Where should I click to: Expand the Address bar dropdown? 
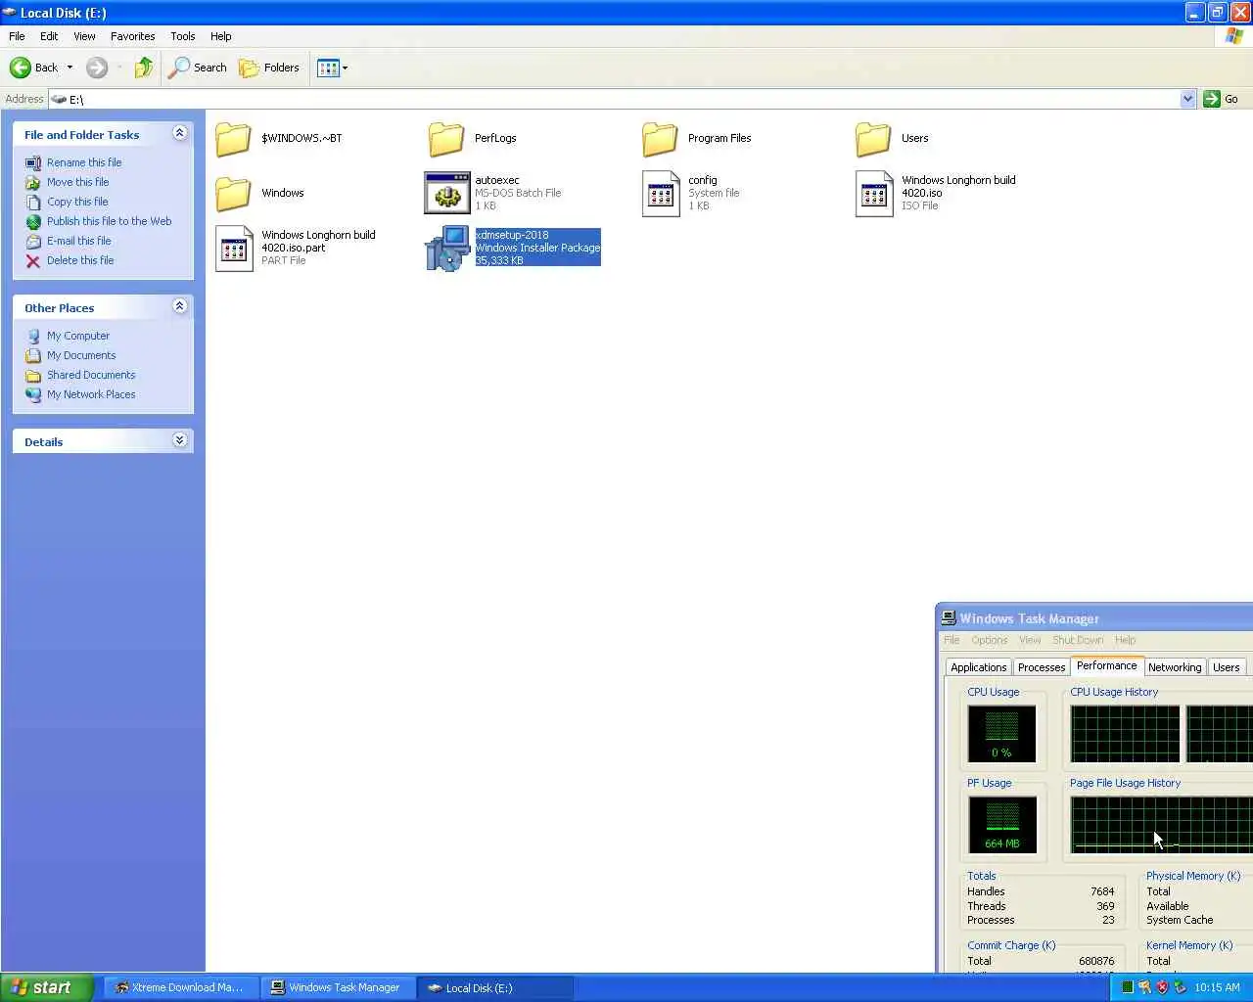pos(1187,99)
